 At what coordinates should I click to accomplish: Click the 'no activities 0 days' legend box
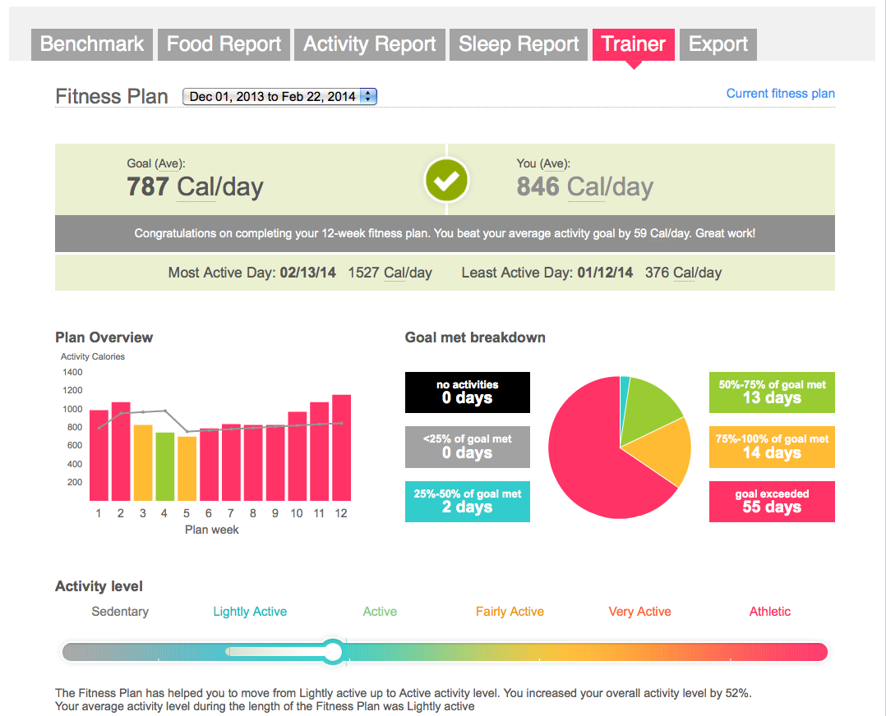(x=468, y=392)
